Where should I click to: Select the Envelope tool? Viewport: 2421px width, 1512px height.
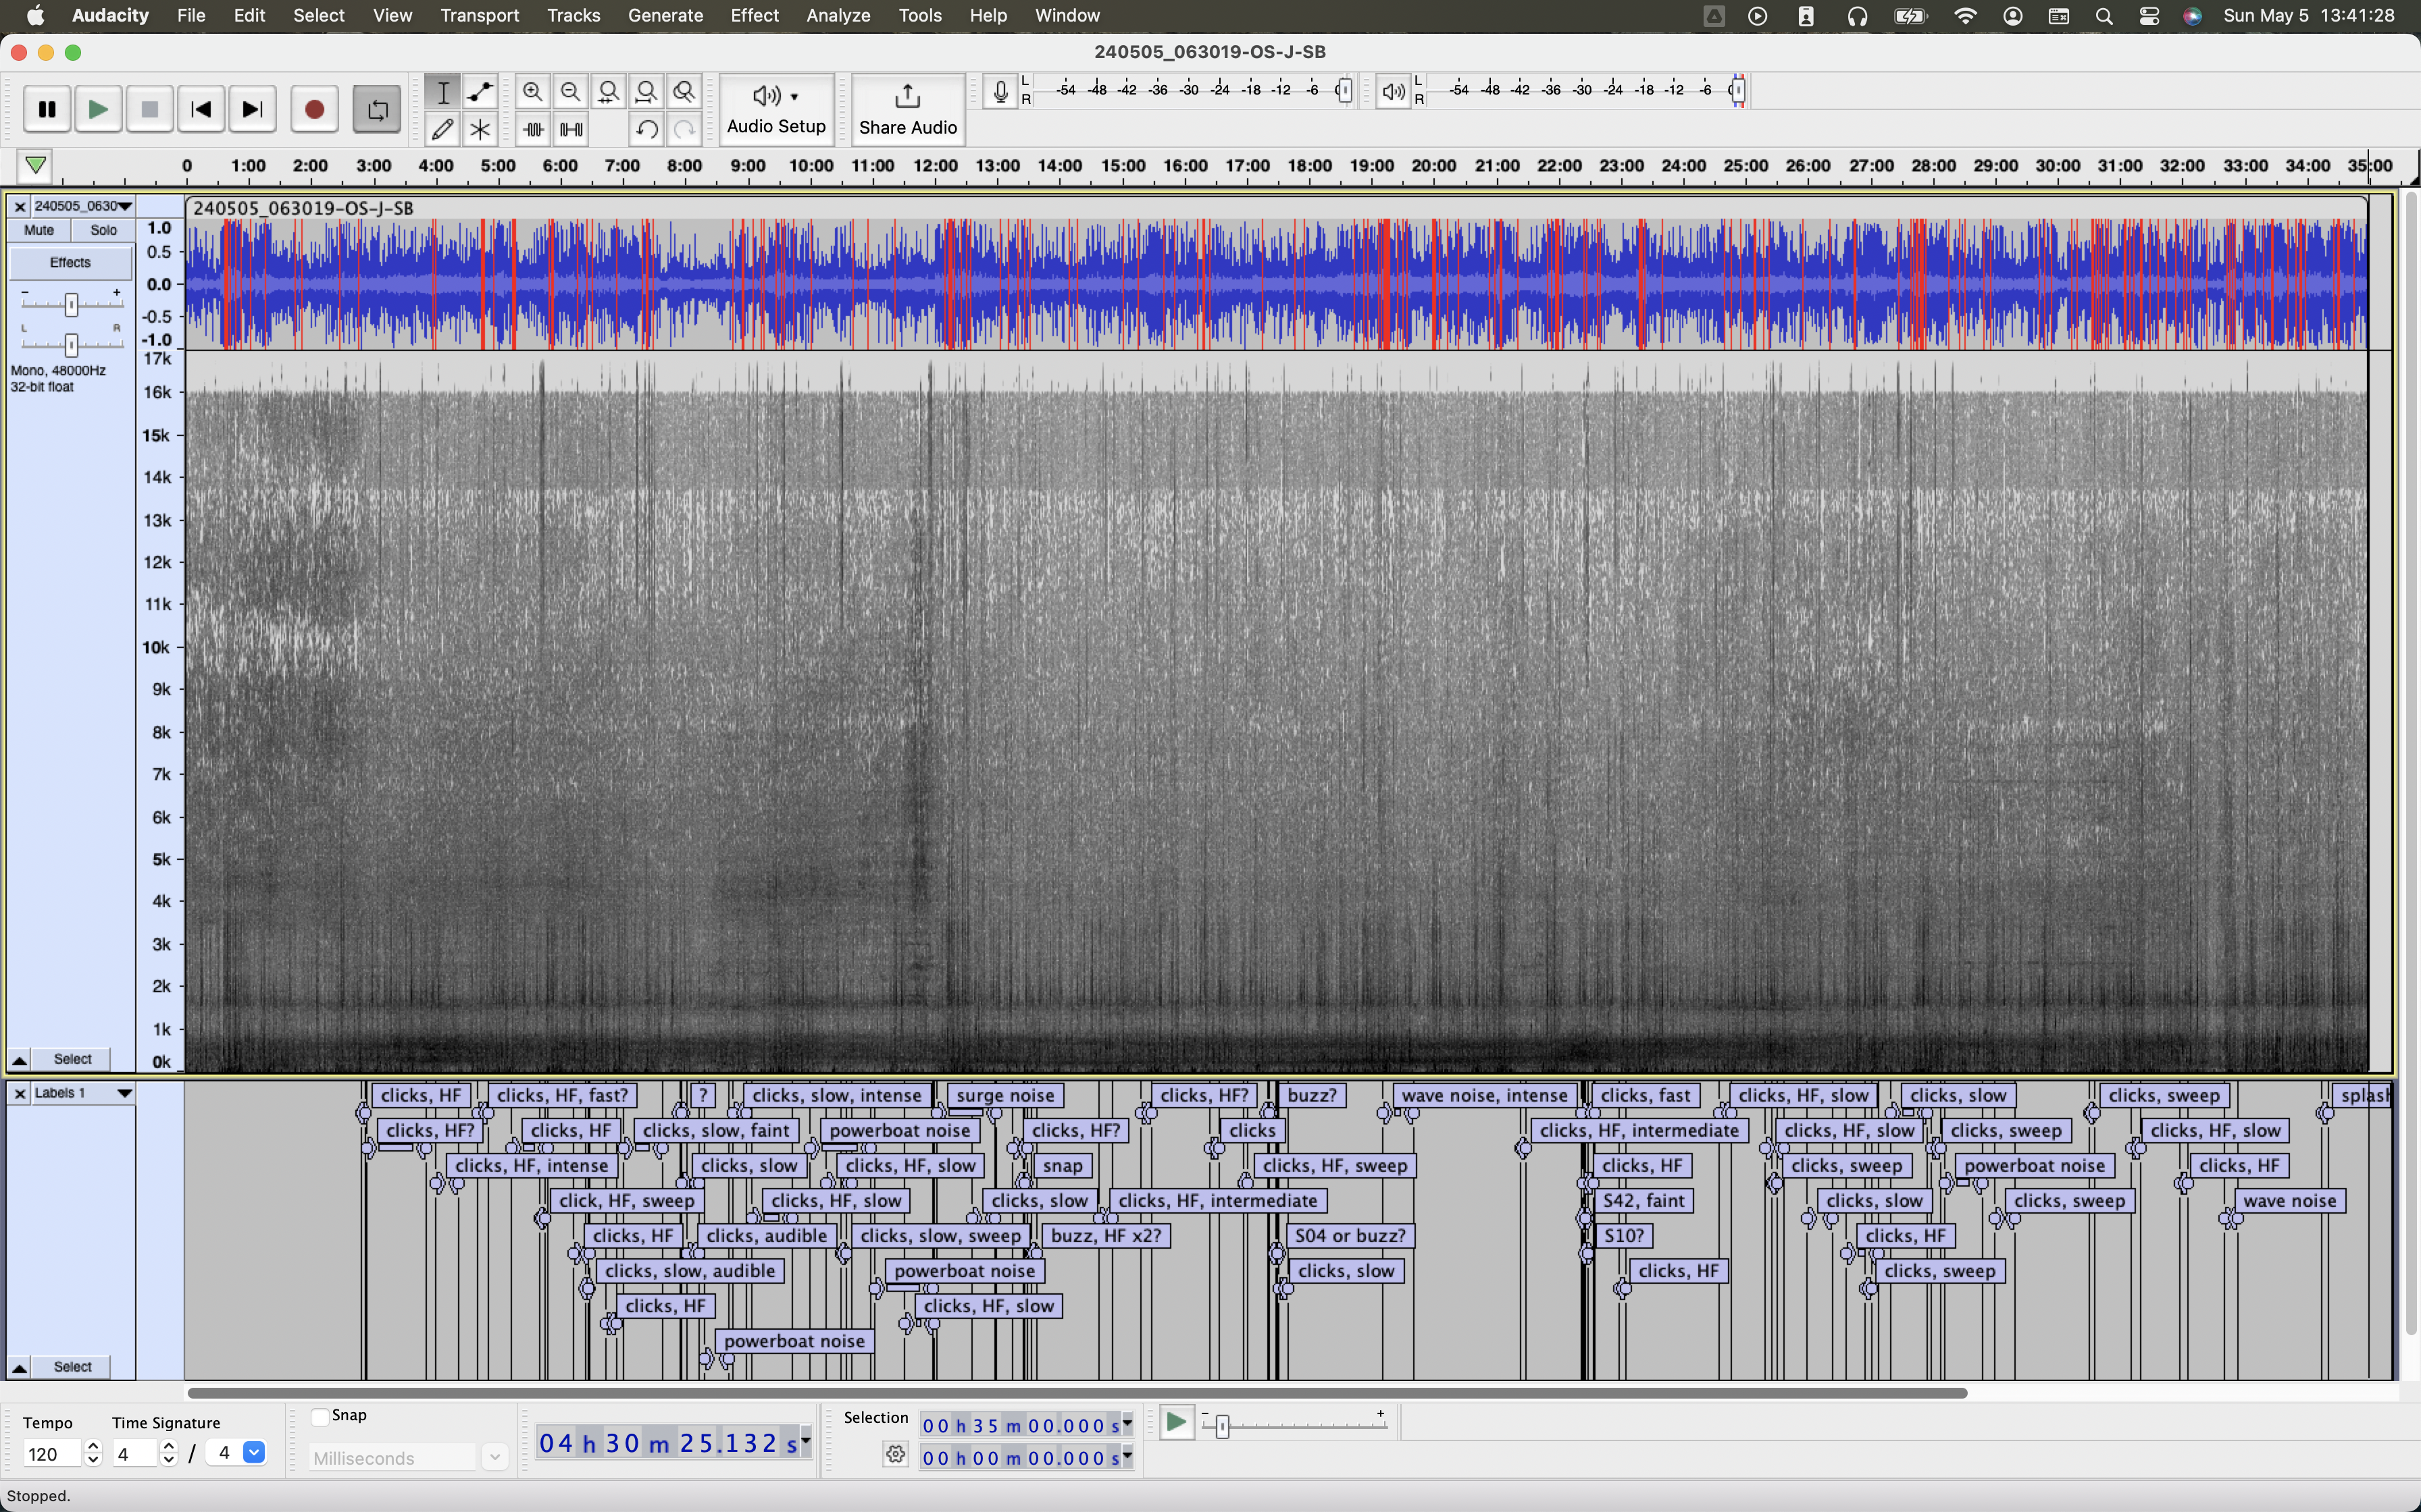click(481, 92)
